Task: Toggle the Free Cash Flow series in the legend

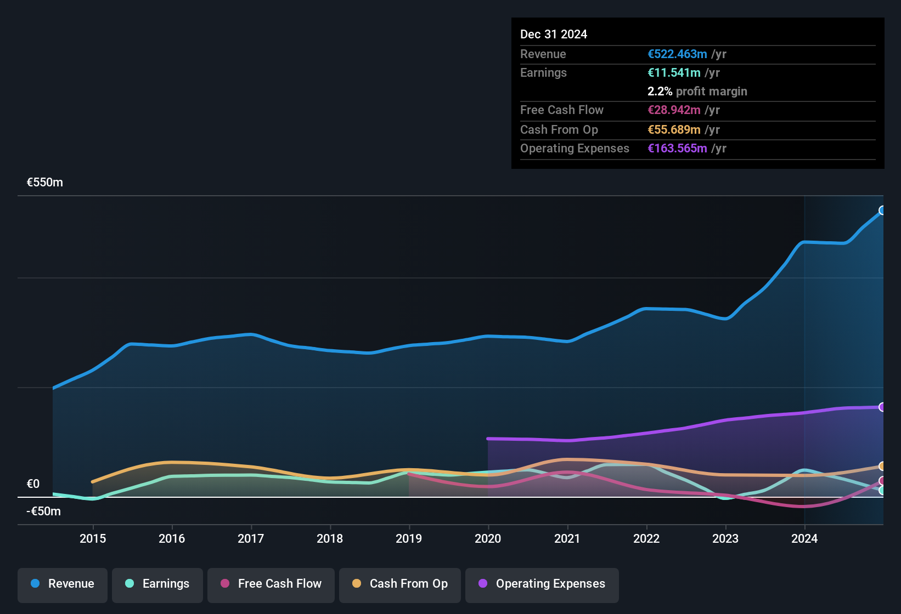Action: click(271, 585)
